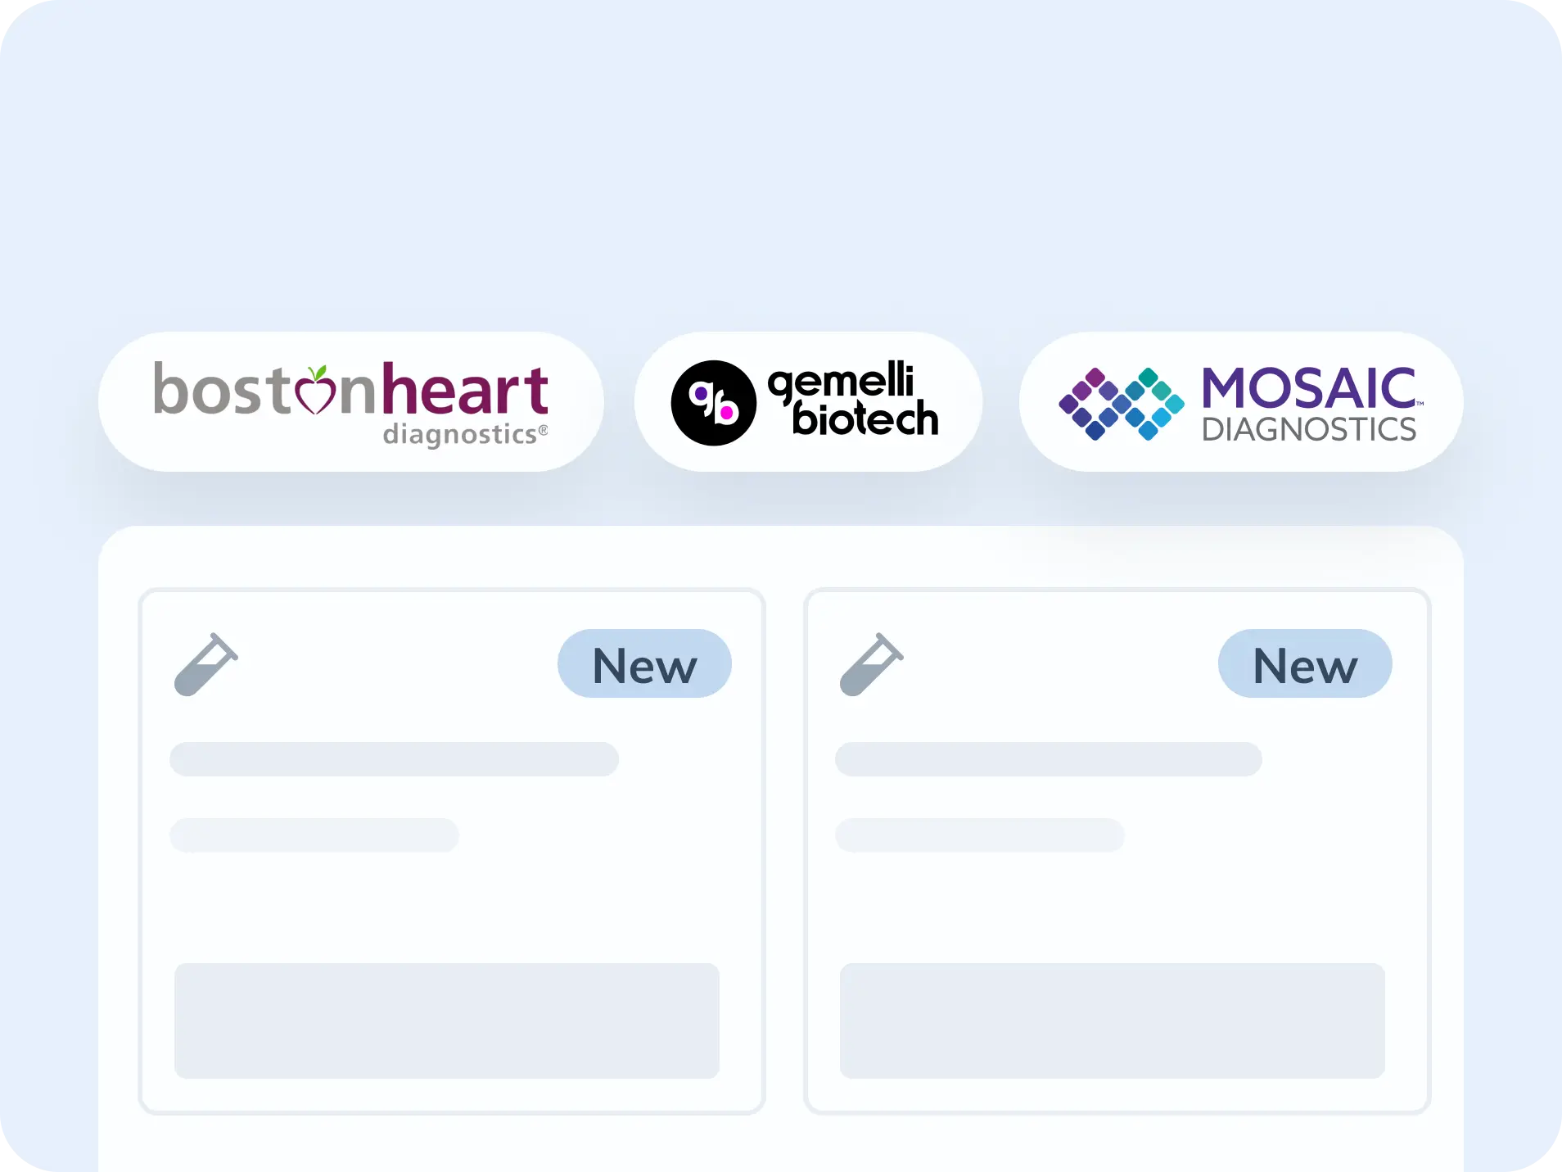Click the word 'biotech' in Gemelli logo

(x=865, y=419)
